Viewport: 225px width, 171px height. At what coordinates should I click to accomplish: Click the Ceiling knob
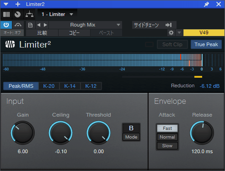(61, 133)
